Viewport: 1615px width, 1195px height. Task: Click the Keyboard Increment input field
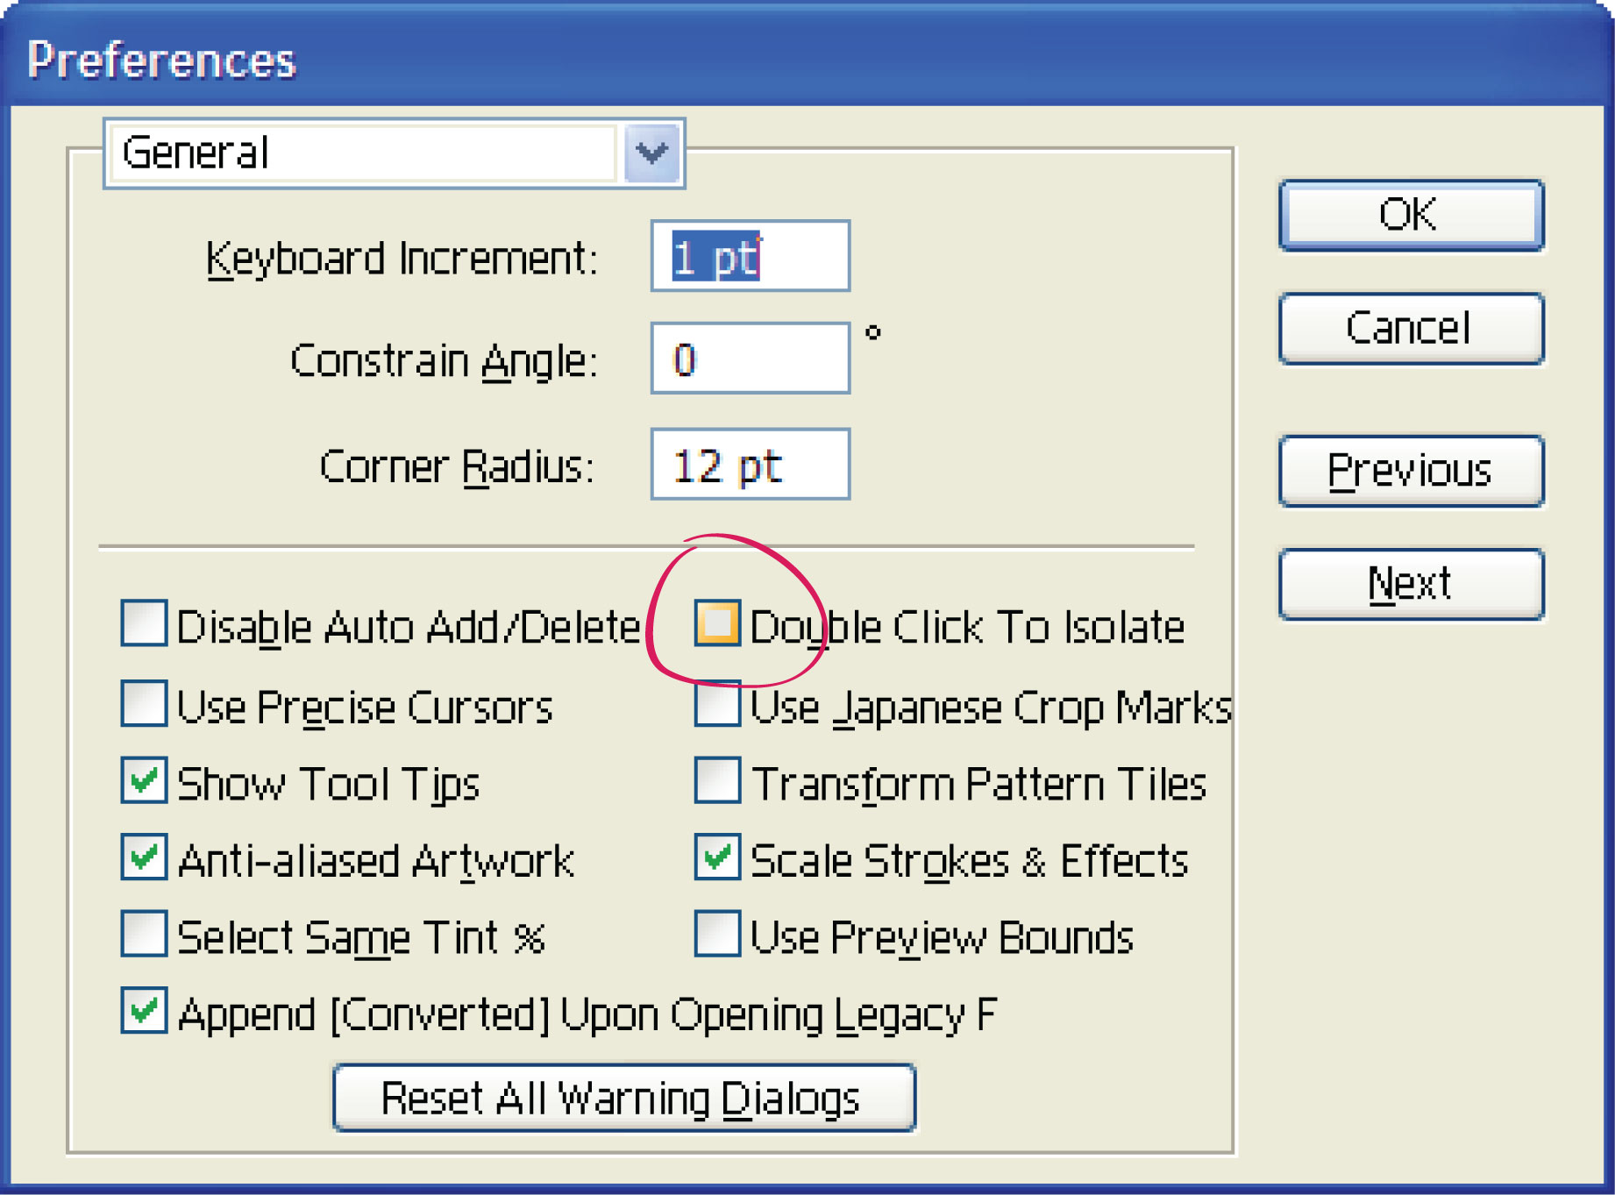(x=750, y=257)
